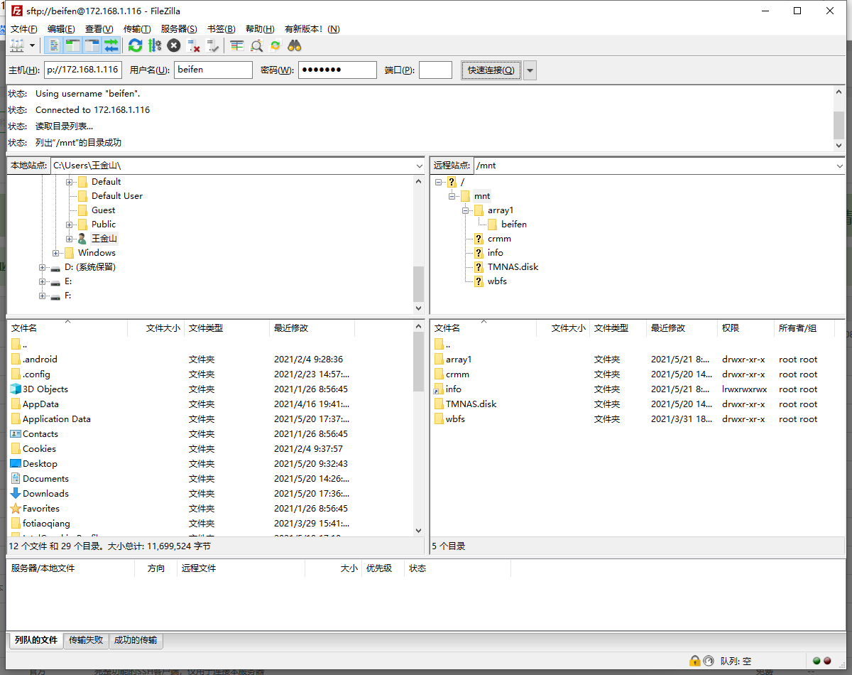Select the Contacts folder in local list
Image resolution: width=852 pixels, height=675 pixels.
pyautogui.click(x=40, y=434)
